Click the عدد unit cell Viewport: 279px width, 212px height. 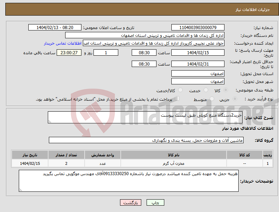pyautogui.click(x=103, y=163)
